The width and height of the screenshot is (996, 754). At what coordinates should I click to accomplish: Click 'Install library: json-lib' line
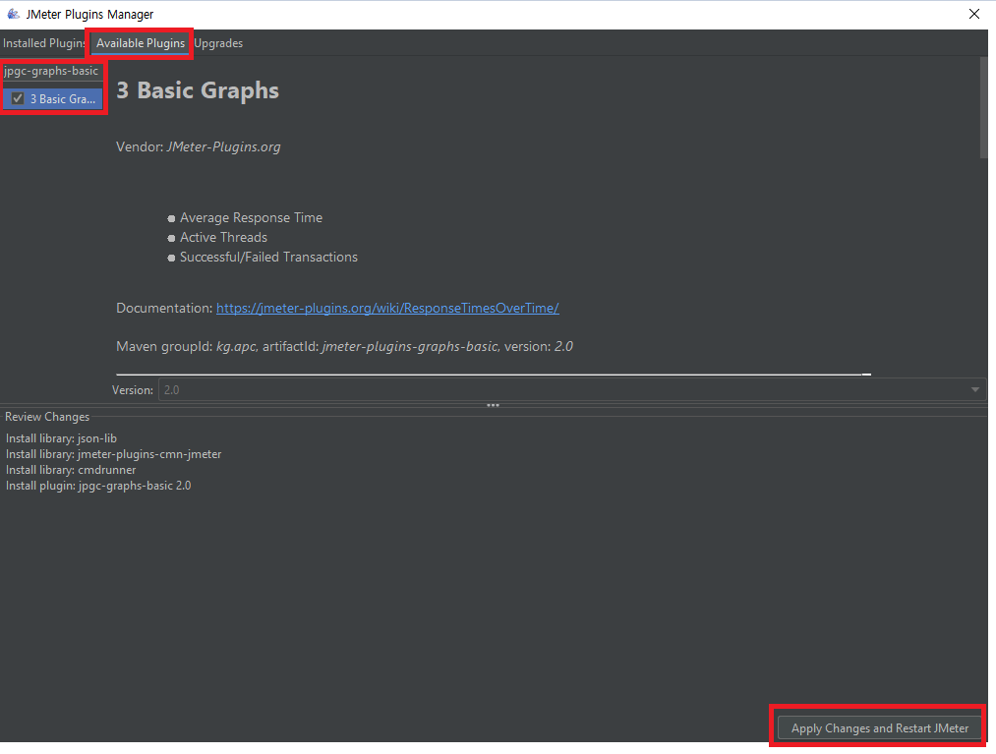pos(61,438)
